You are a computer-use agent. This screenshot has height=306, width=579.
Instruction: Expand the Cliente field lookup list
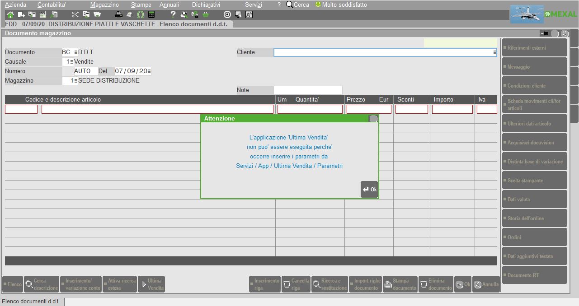pyautogui.click(x=495, y=52)
